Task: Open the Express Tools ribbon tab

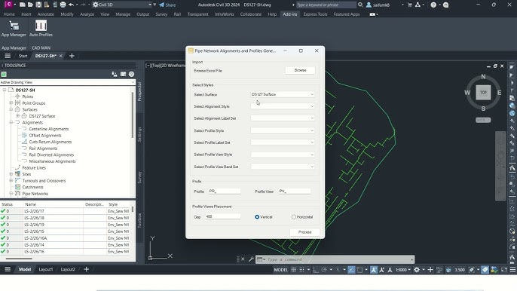Action: [x=315, y=14]
